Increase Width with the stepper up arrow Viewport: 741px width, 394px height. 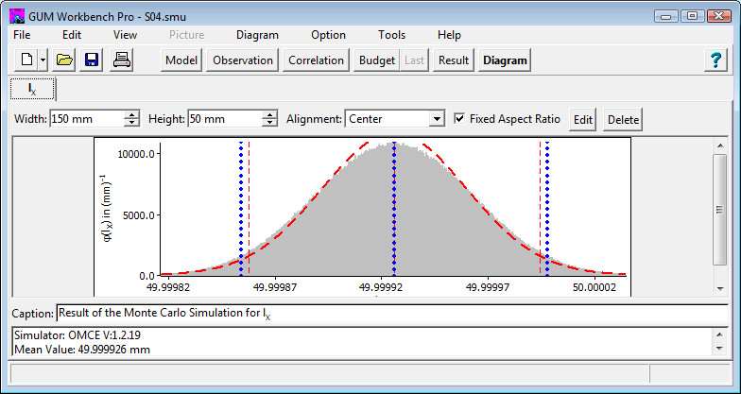(133, 115)
